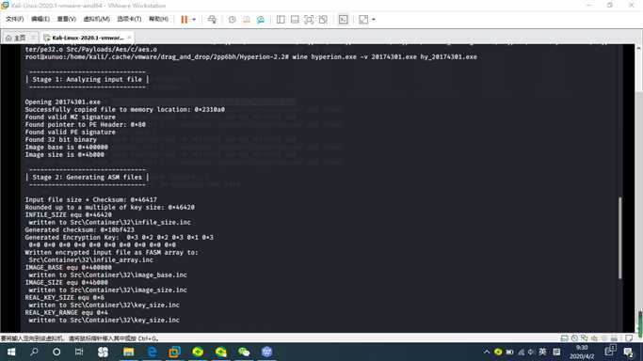Image resolution: width=643 pixels, height=361 pixels.
Task: Click the 'REAL_KEY_RANGE equ 0x4' line
Action: (x=66, y=313)
